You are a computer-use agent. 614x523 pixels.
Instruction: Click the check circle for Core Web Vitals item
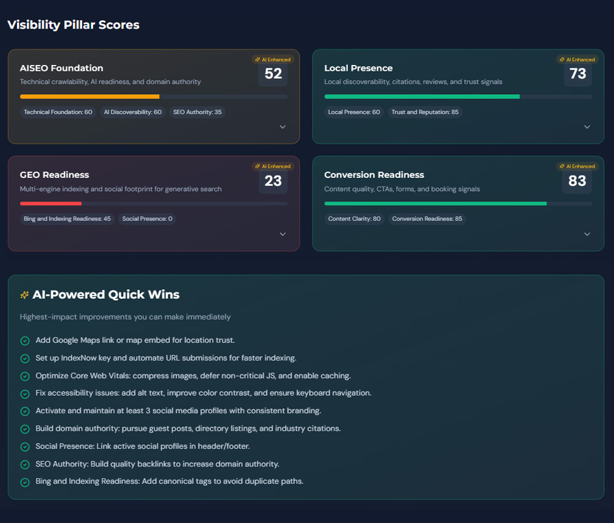coord(25,376)
